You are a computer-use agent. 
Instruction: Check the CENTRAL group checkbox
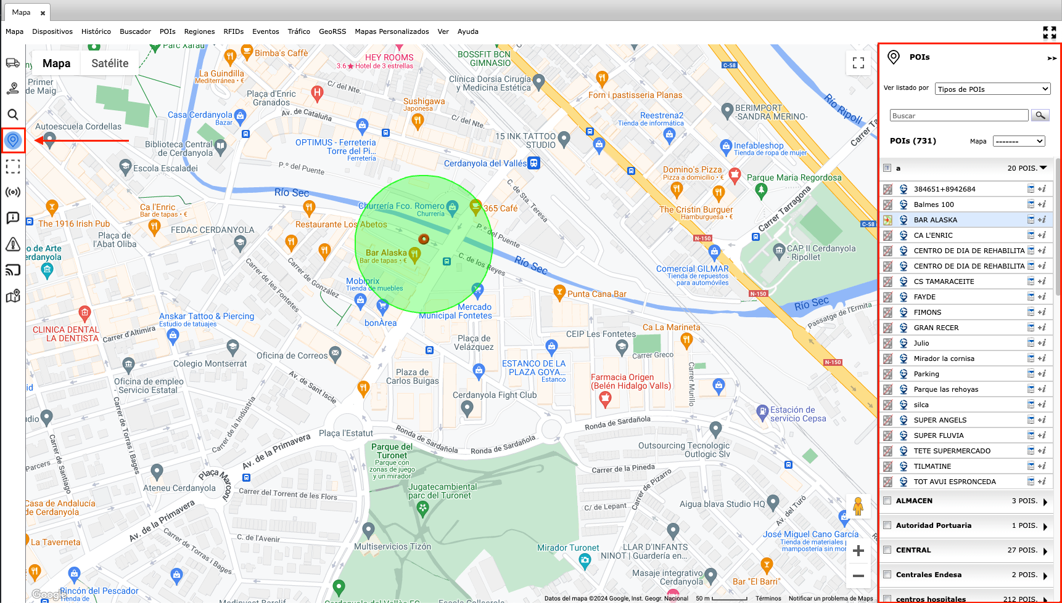coord(887,549)
